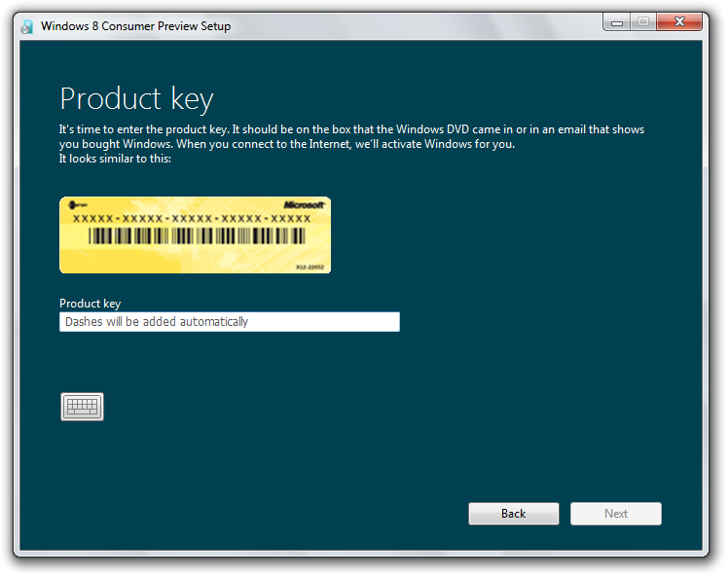This screenshot has height=576, width=728.
Task: Click the "Product key" label above the field
Action: point(91,304)
